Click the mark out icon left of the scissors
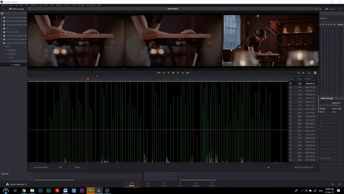This screenshot has width=344, height=194. 303,73
